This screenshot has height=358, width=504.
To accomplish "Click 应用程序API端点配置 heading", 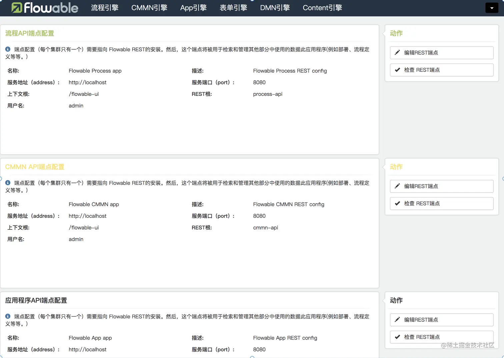I will pyautogui.click(x=36, y=300).
